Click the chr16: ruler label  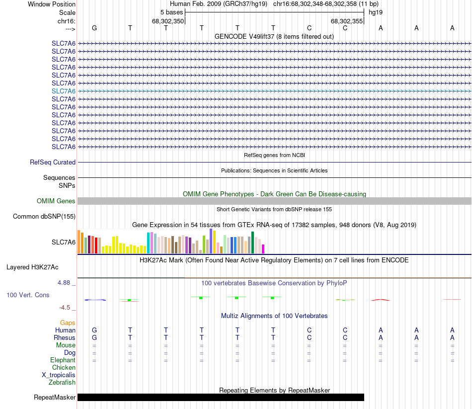[x=67, y=21]
